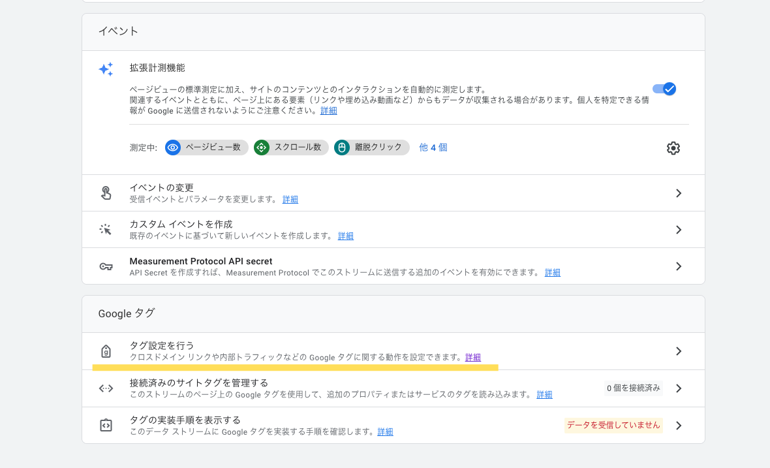
Task: Click the スクロール数 green scroll icon
Action: [x=262, y=148]
